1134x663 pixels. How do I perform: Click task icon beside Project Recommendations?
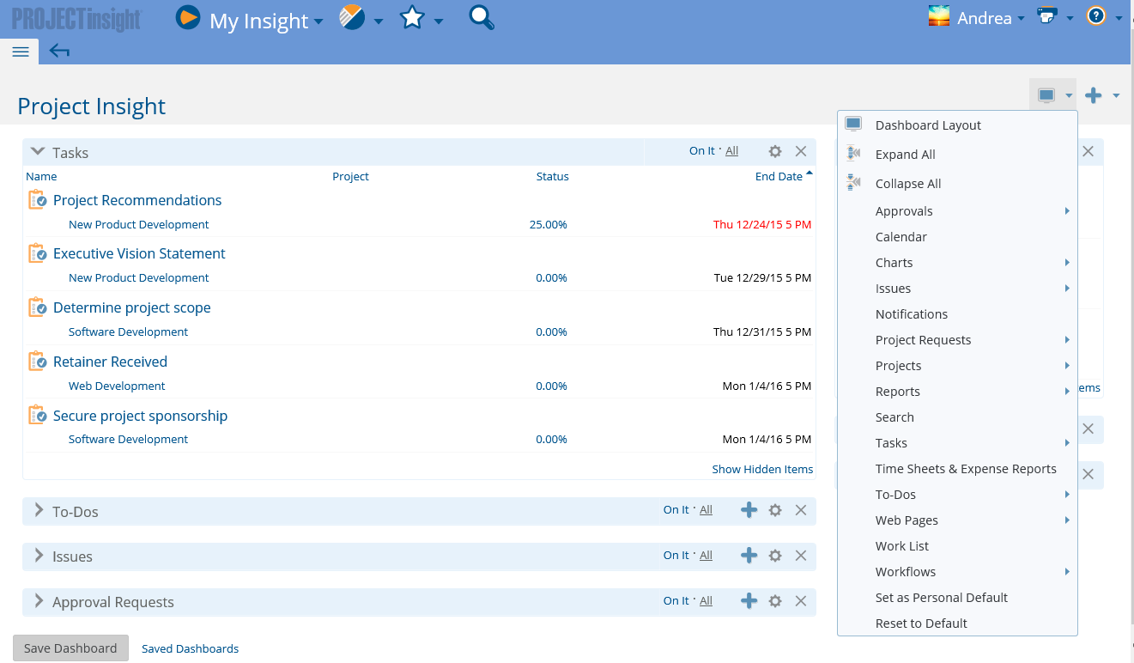tap(37, 200)
